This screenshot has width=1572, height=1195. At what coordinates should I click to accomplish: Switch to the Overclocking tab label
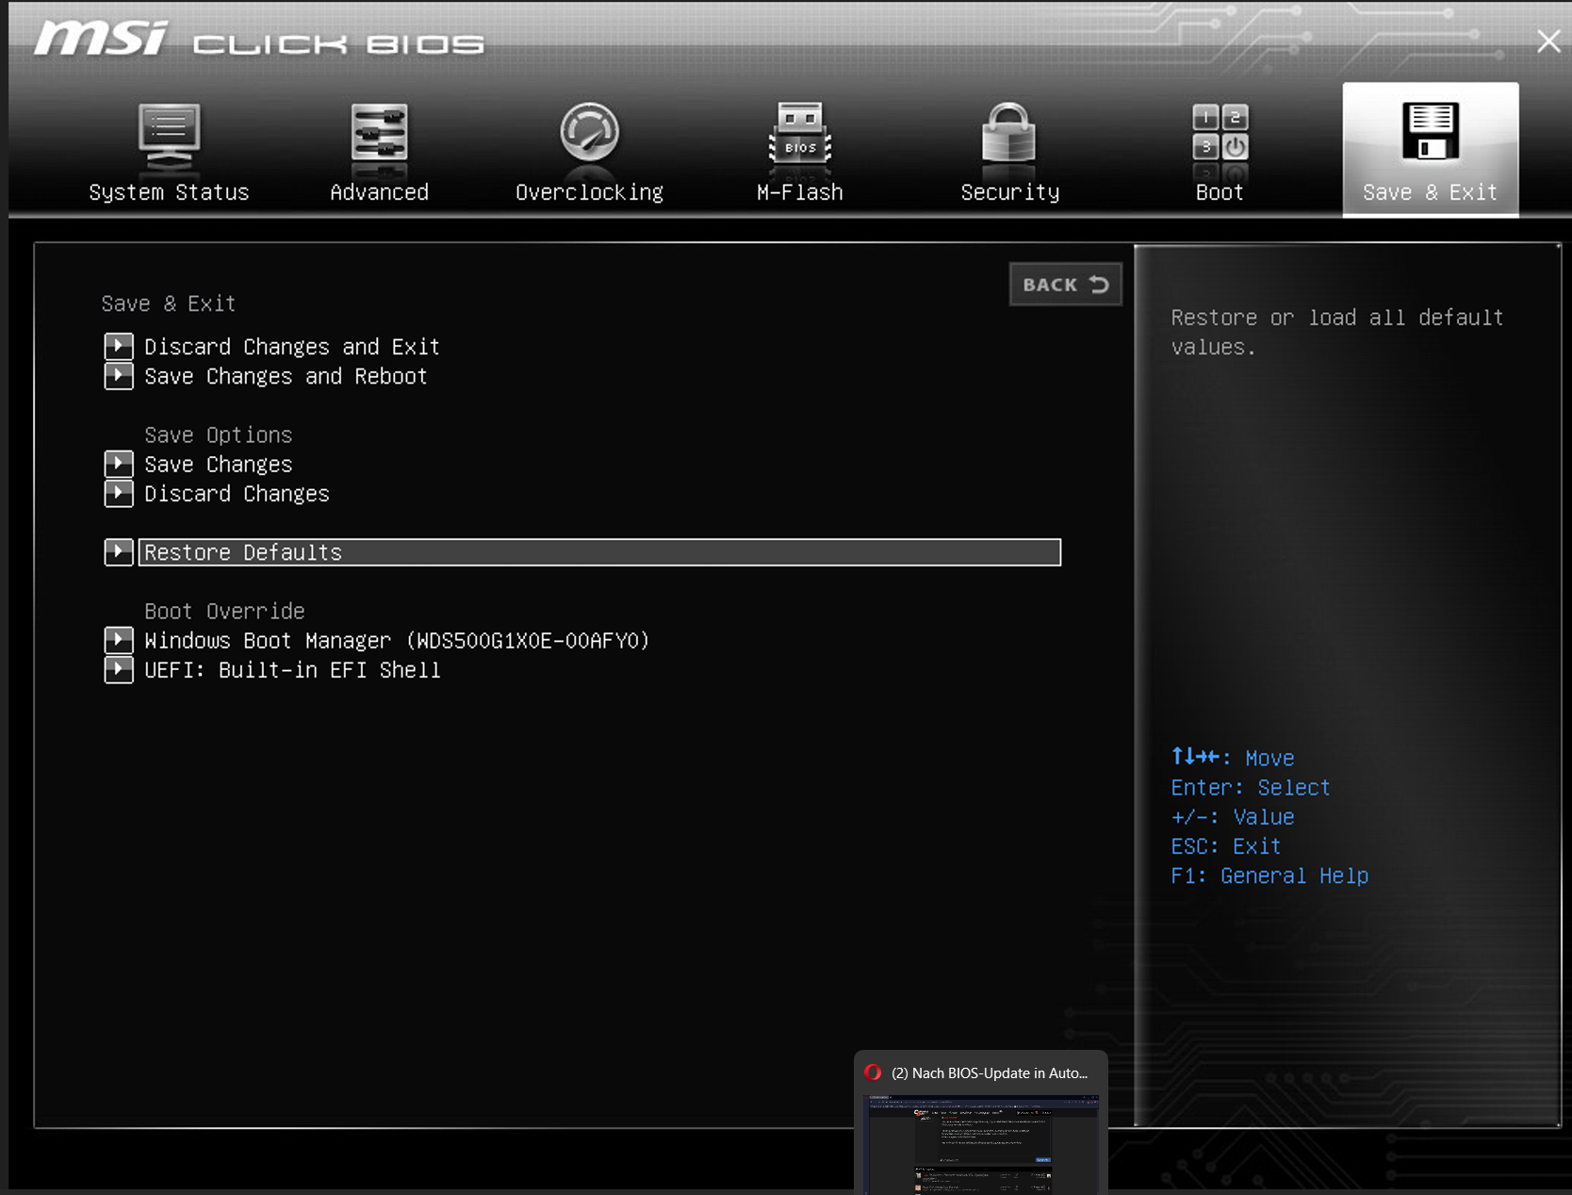(x=589, y=192)
